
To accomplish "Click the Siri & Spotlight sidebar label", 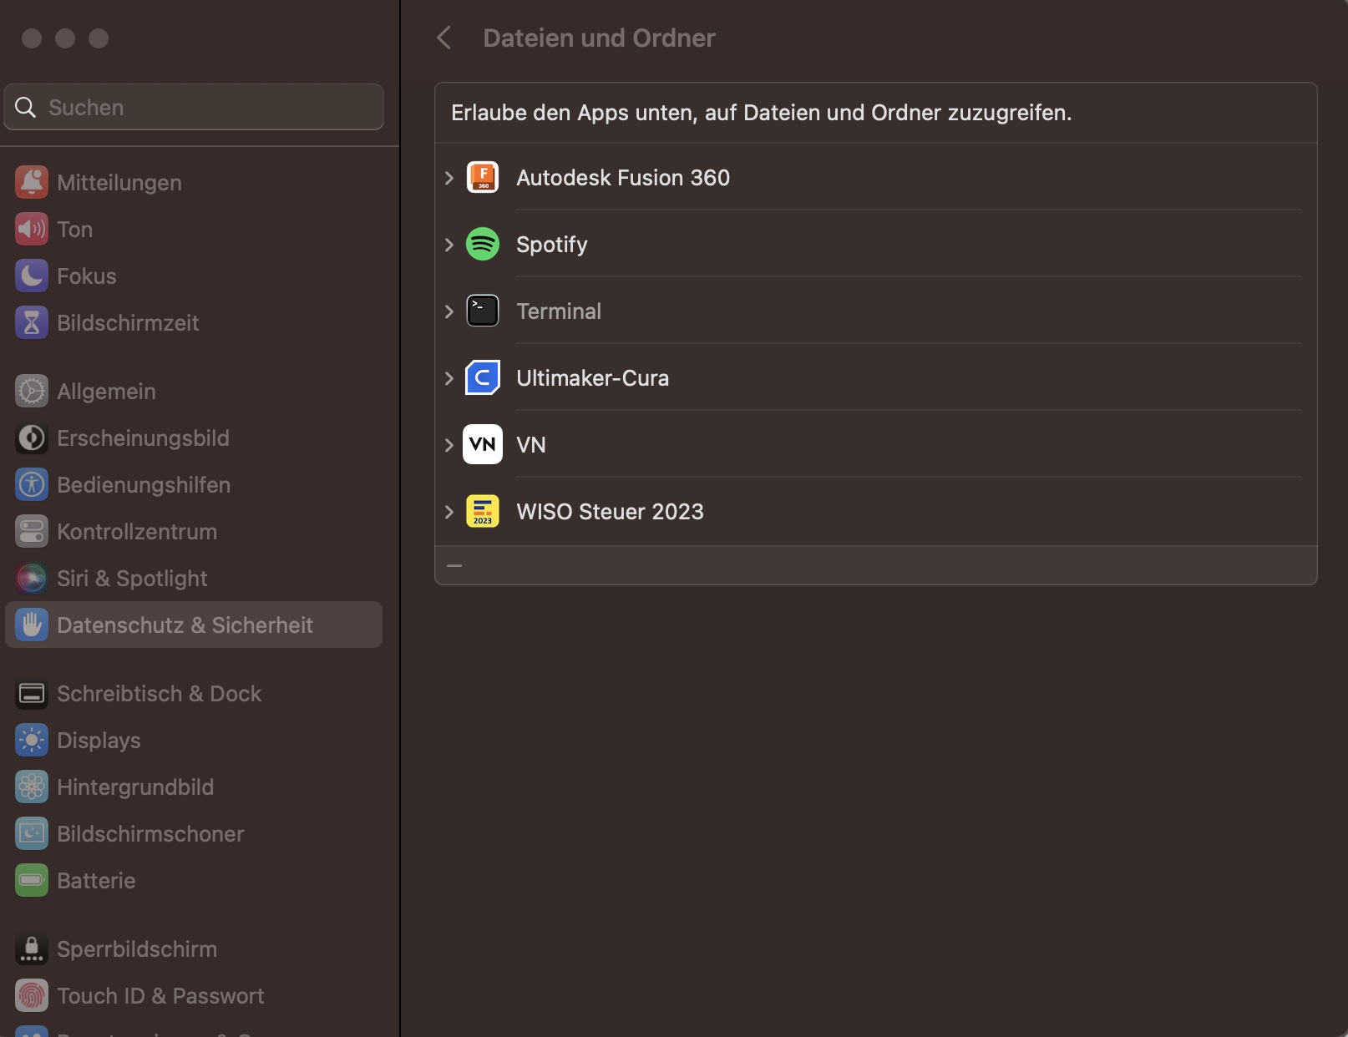I will (132, 579).
